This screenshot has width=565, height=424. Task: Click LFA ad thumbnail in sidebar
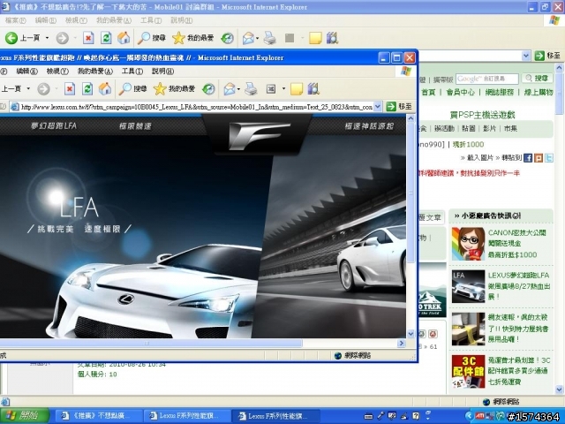tap(468, 286)
